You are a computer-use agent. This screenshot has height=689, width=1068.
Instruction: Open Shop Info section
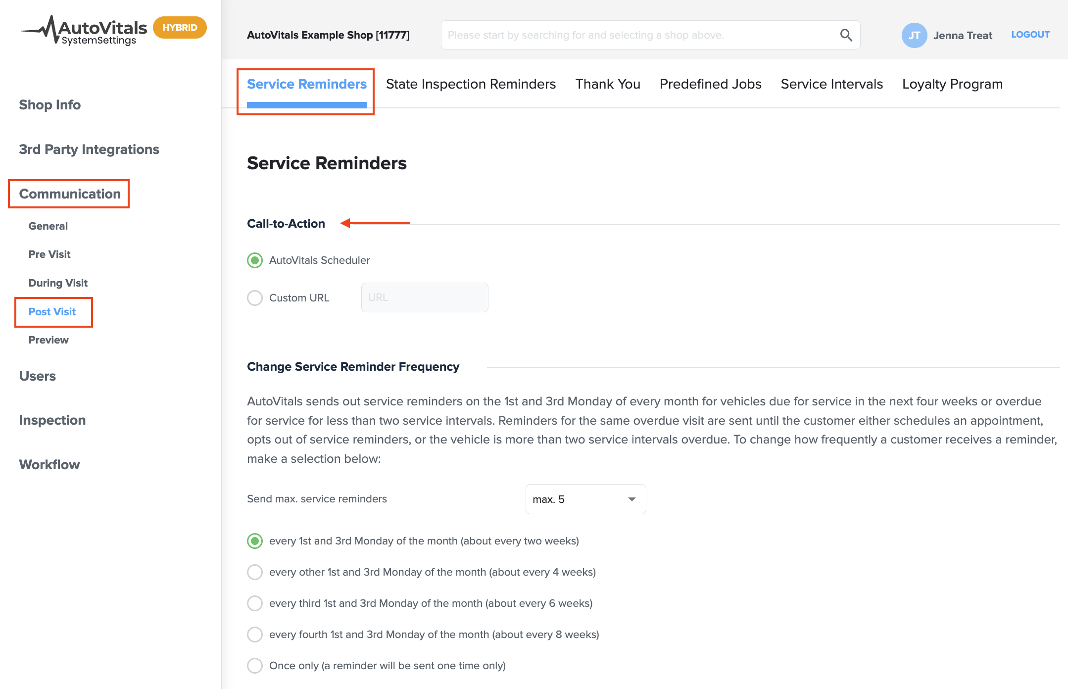click(49, 104)
